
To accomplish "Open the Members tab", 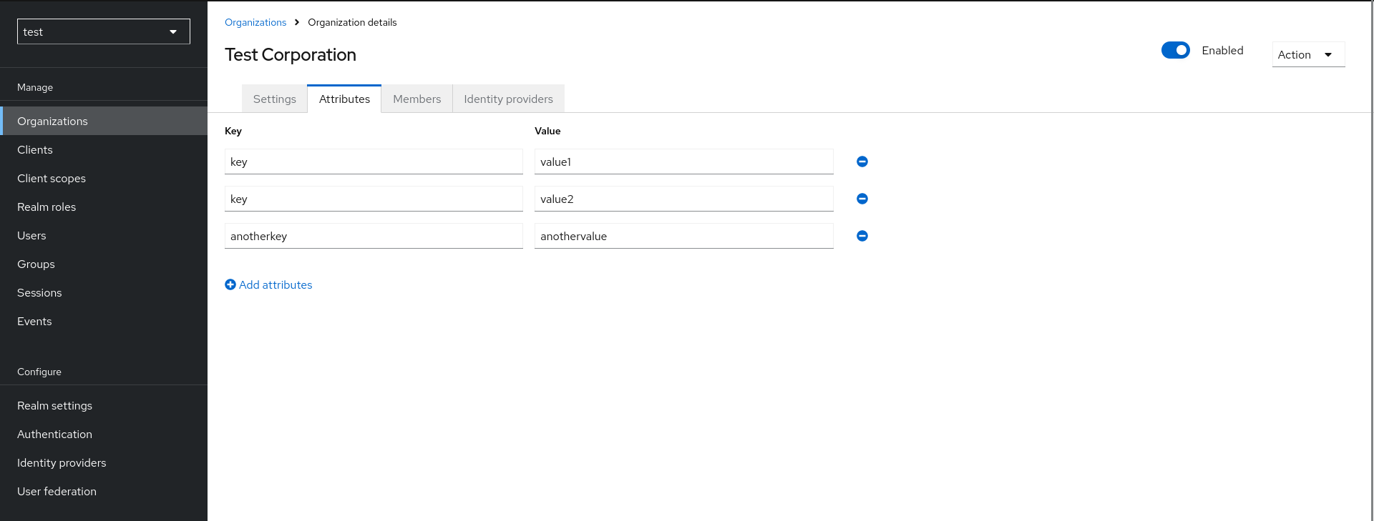I will (416, 99).
